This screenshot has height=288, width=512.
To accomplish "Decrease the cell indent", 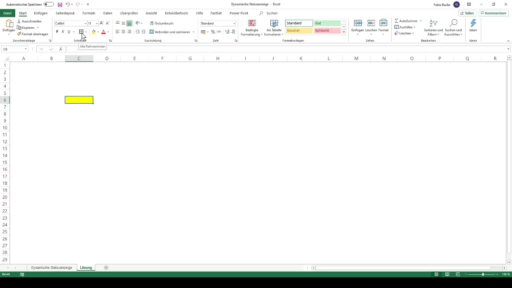I will click(x=138, y=32).
